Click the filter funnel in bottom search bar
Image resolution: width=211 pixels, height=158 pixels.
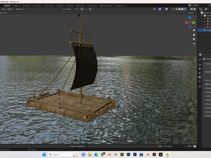(x=190, y=146)
